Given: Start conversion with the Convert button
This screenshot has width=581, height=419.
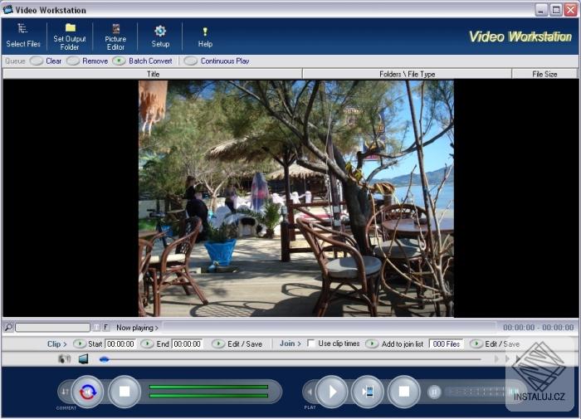Looking at the screenshot, I should pos(87,392).
